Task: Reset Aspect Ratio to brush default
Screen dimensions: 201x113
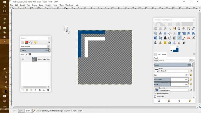Action: pyautogui.click(x=191, y=79)
